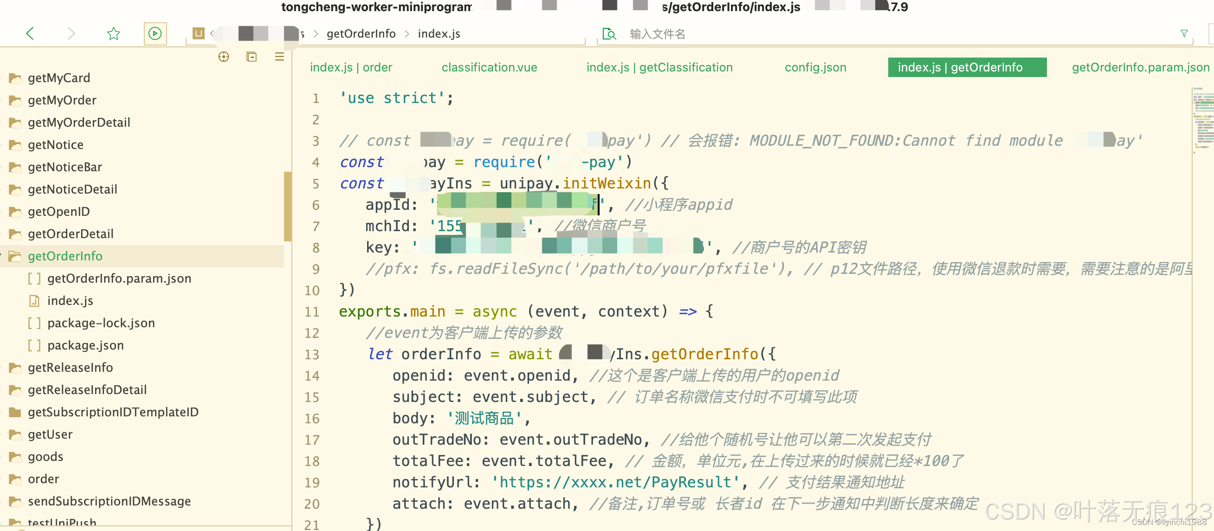Click the locate file target icon

(x=223, y=57)
